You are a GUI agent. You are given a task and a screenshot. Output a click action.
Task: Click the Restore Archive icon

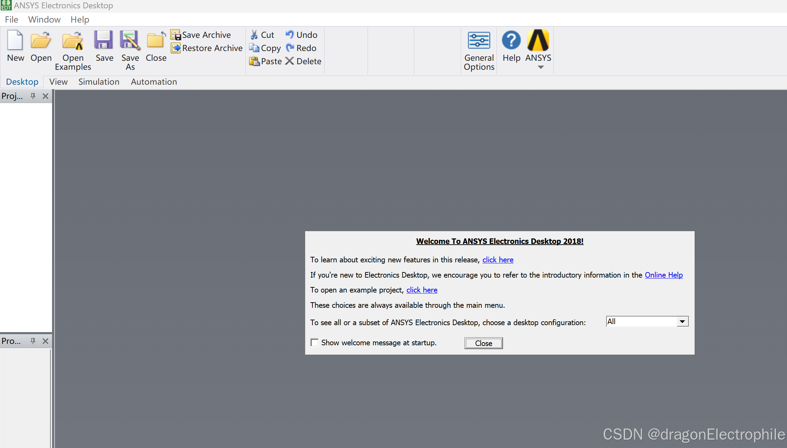(176, 48)
